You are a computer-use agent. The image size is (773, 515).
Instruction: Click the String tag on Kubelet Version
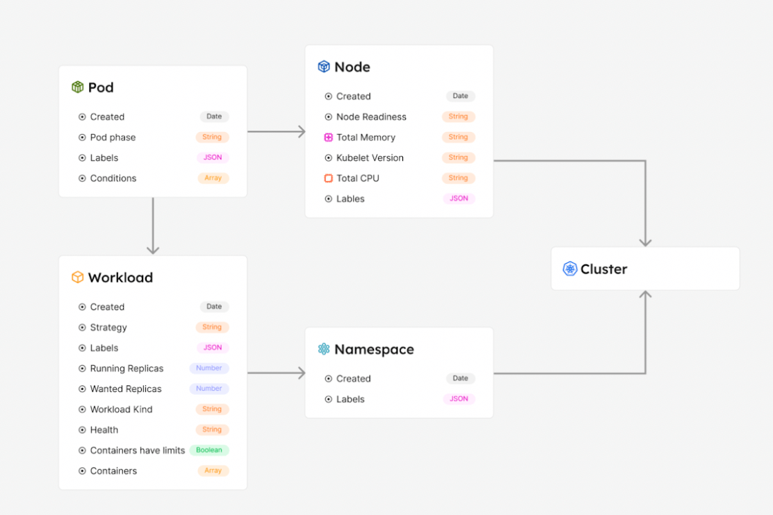click(458, 158)
